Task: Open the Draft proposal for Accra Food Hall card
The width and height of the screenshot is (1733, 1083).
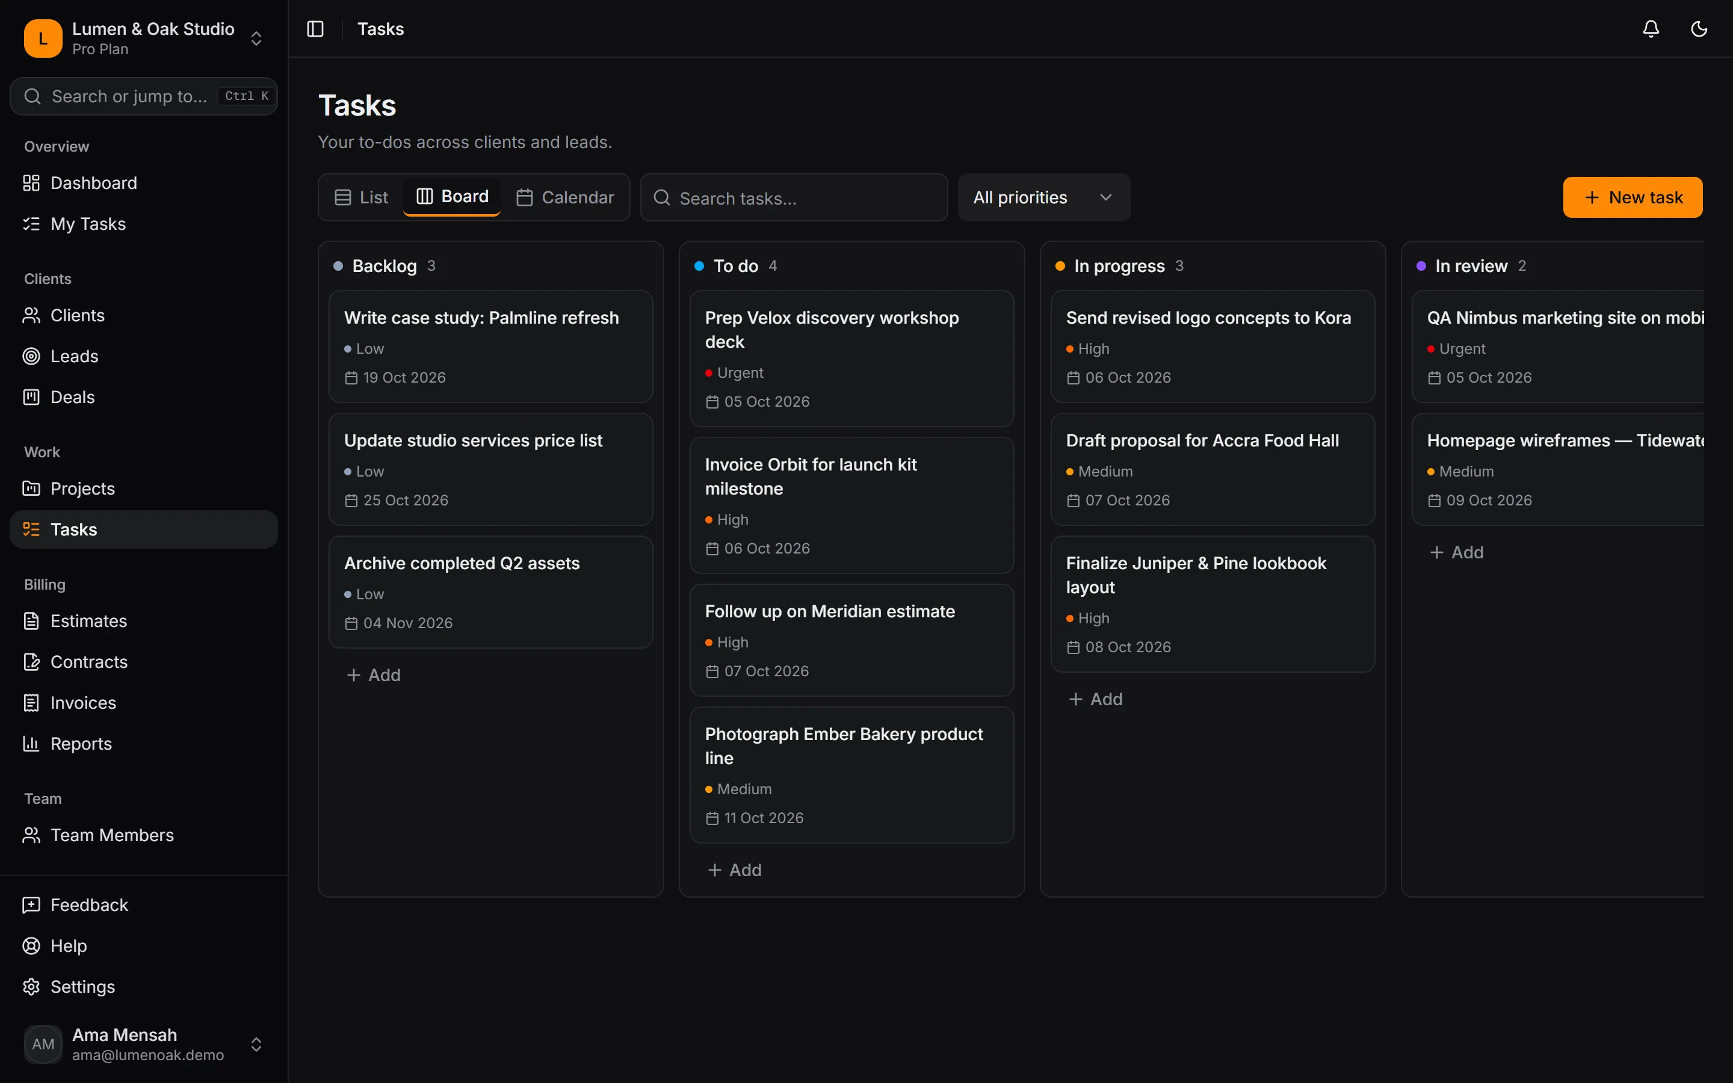Action: (1212, 469)
